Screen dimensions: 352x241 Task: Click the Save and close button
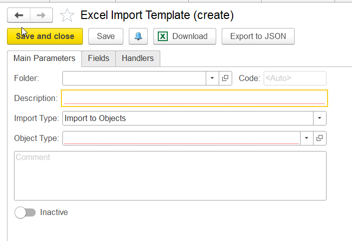pos(45,36)
